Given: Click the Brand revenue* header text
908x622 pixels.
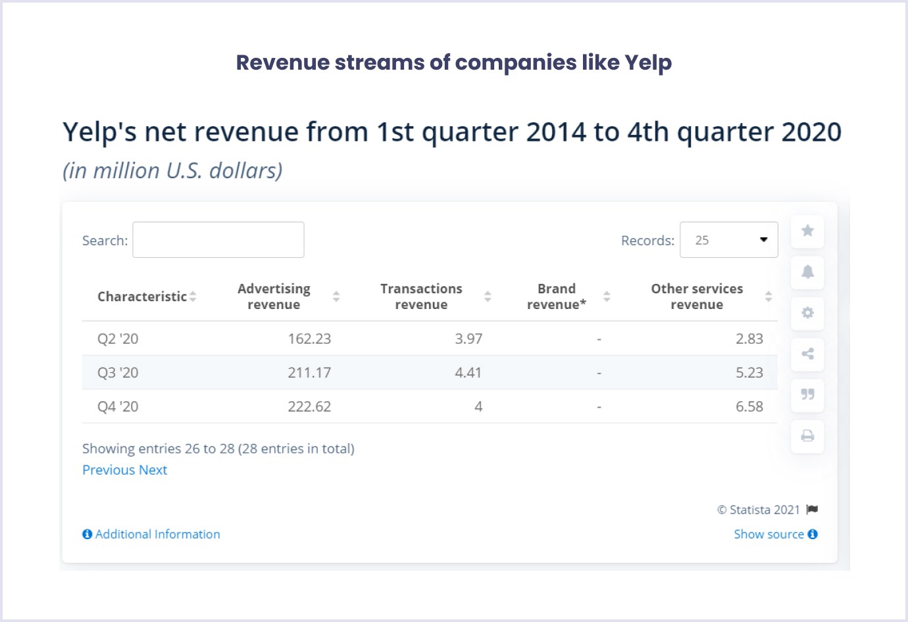Looking at the screenshot, I should (557, 297).
